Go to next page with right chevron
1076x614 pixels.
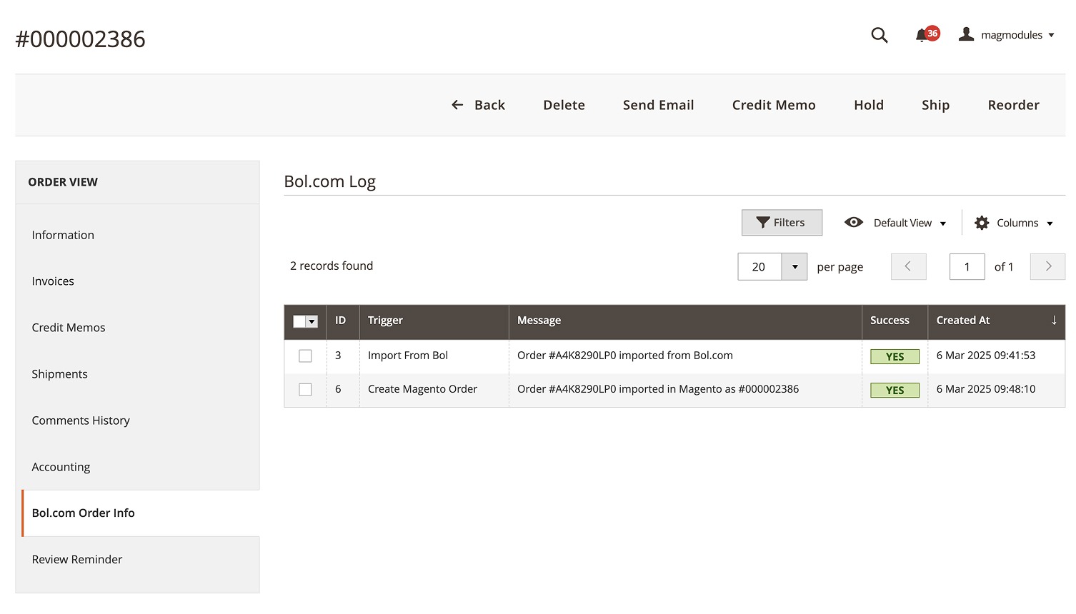pyautogui.click(x=1047, y=266)
